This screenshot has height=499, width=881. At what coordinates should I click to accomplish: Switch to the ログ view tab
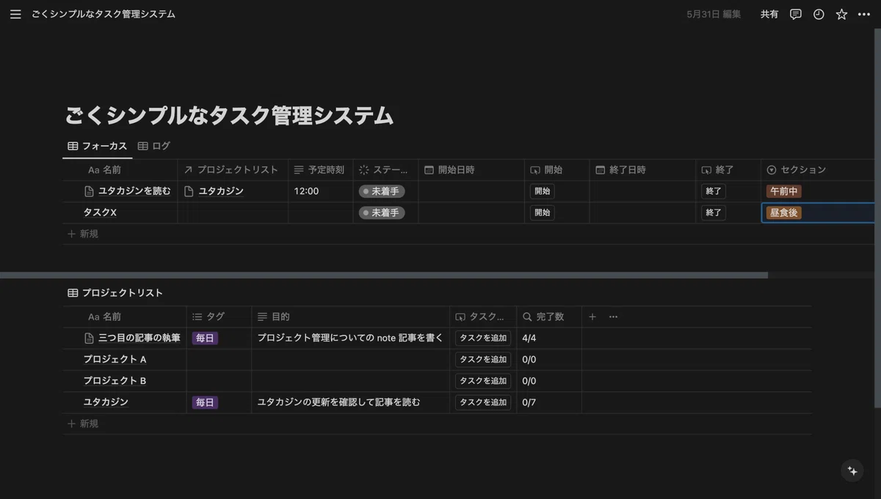[x=154, y=146]
